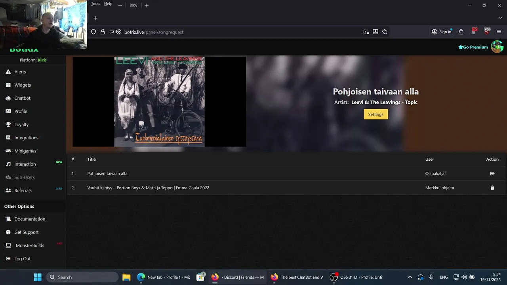Click user MarkkuLohjalta in queue
The height and width of the screenshot is (285, 507).
440,188
